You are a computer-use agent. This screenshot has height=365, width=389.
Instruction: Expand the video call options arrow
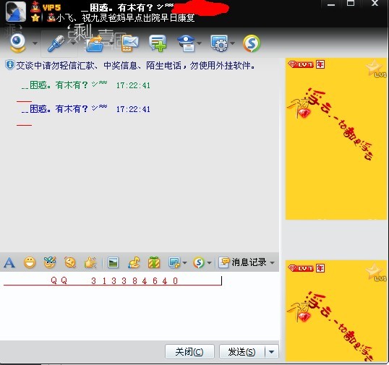(x=35, y=43)
